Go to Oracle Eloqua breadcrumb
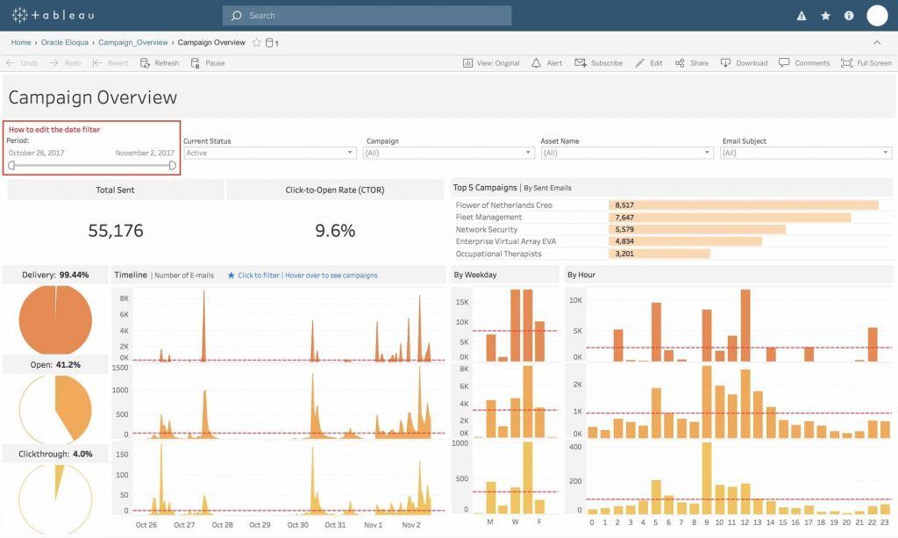898x538 pixels. tap(65, 42)
